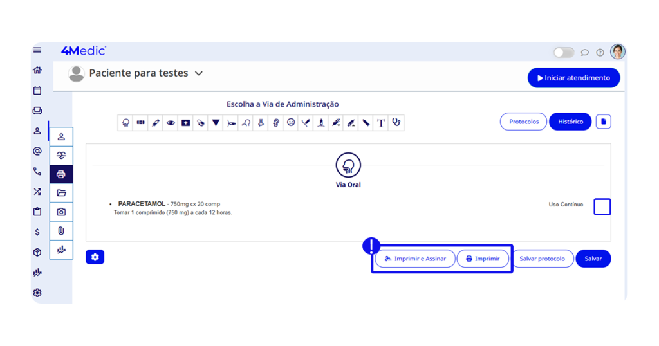Toggle the switch in the top bar
The height and width of the screenshot is (346, 659).
564,53
